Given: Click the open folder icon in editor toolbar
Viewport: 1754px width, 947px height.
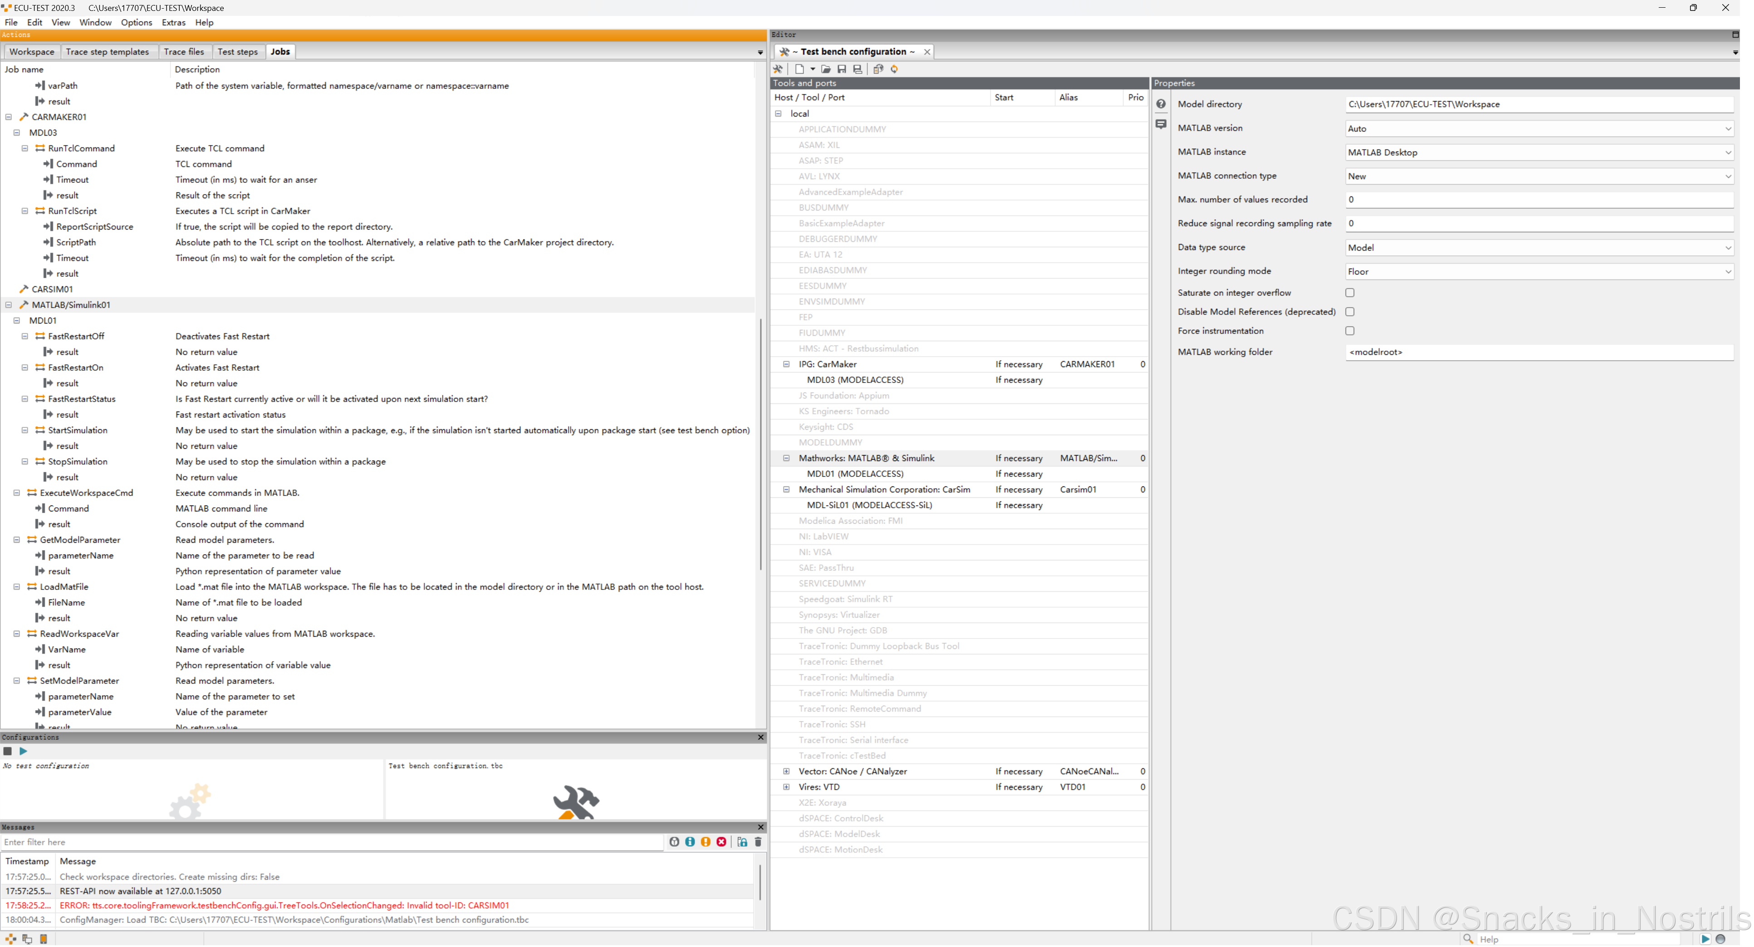Looking at the screenshot, I should pos(826,69).
